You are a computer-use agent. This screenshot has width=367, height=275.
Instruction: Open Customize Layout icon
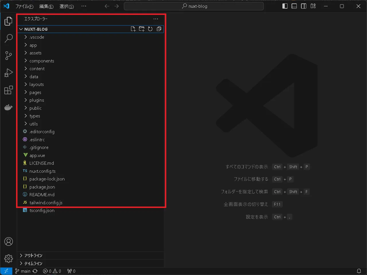313,6
